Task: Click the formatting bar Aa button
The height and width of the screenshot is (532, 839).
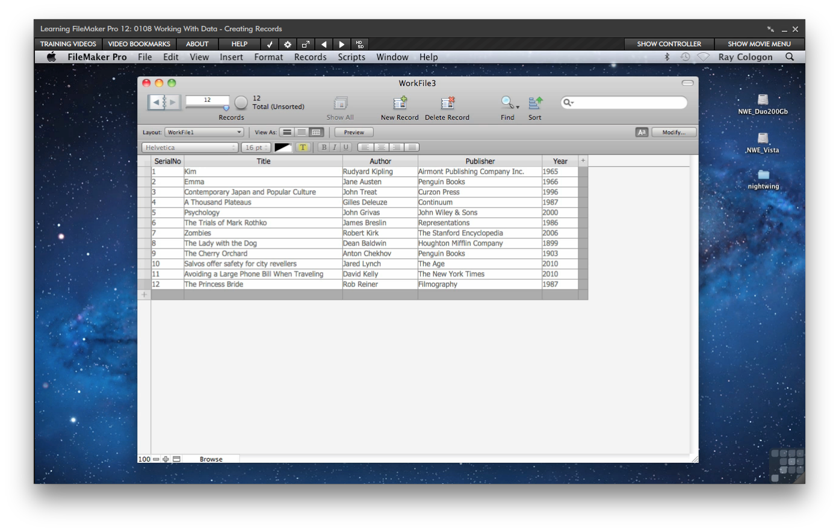Action: pyautogui.click(x=642, y=132)
